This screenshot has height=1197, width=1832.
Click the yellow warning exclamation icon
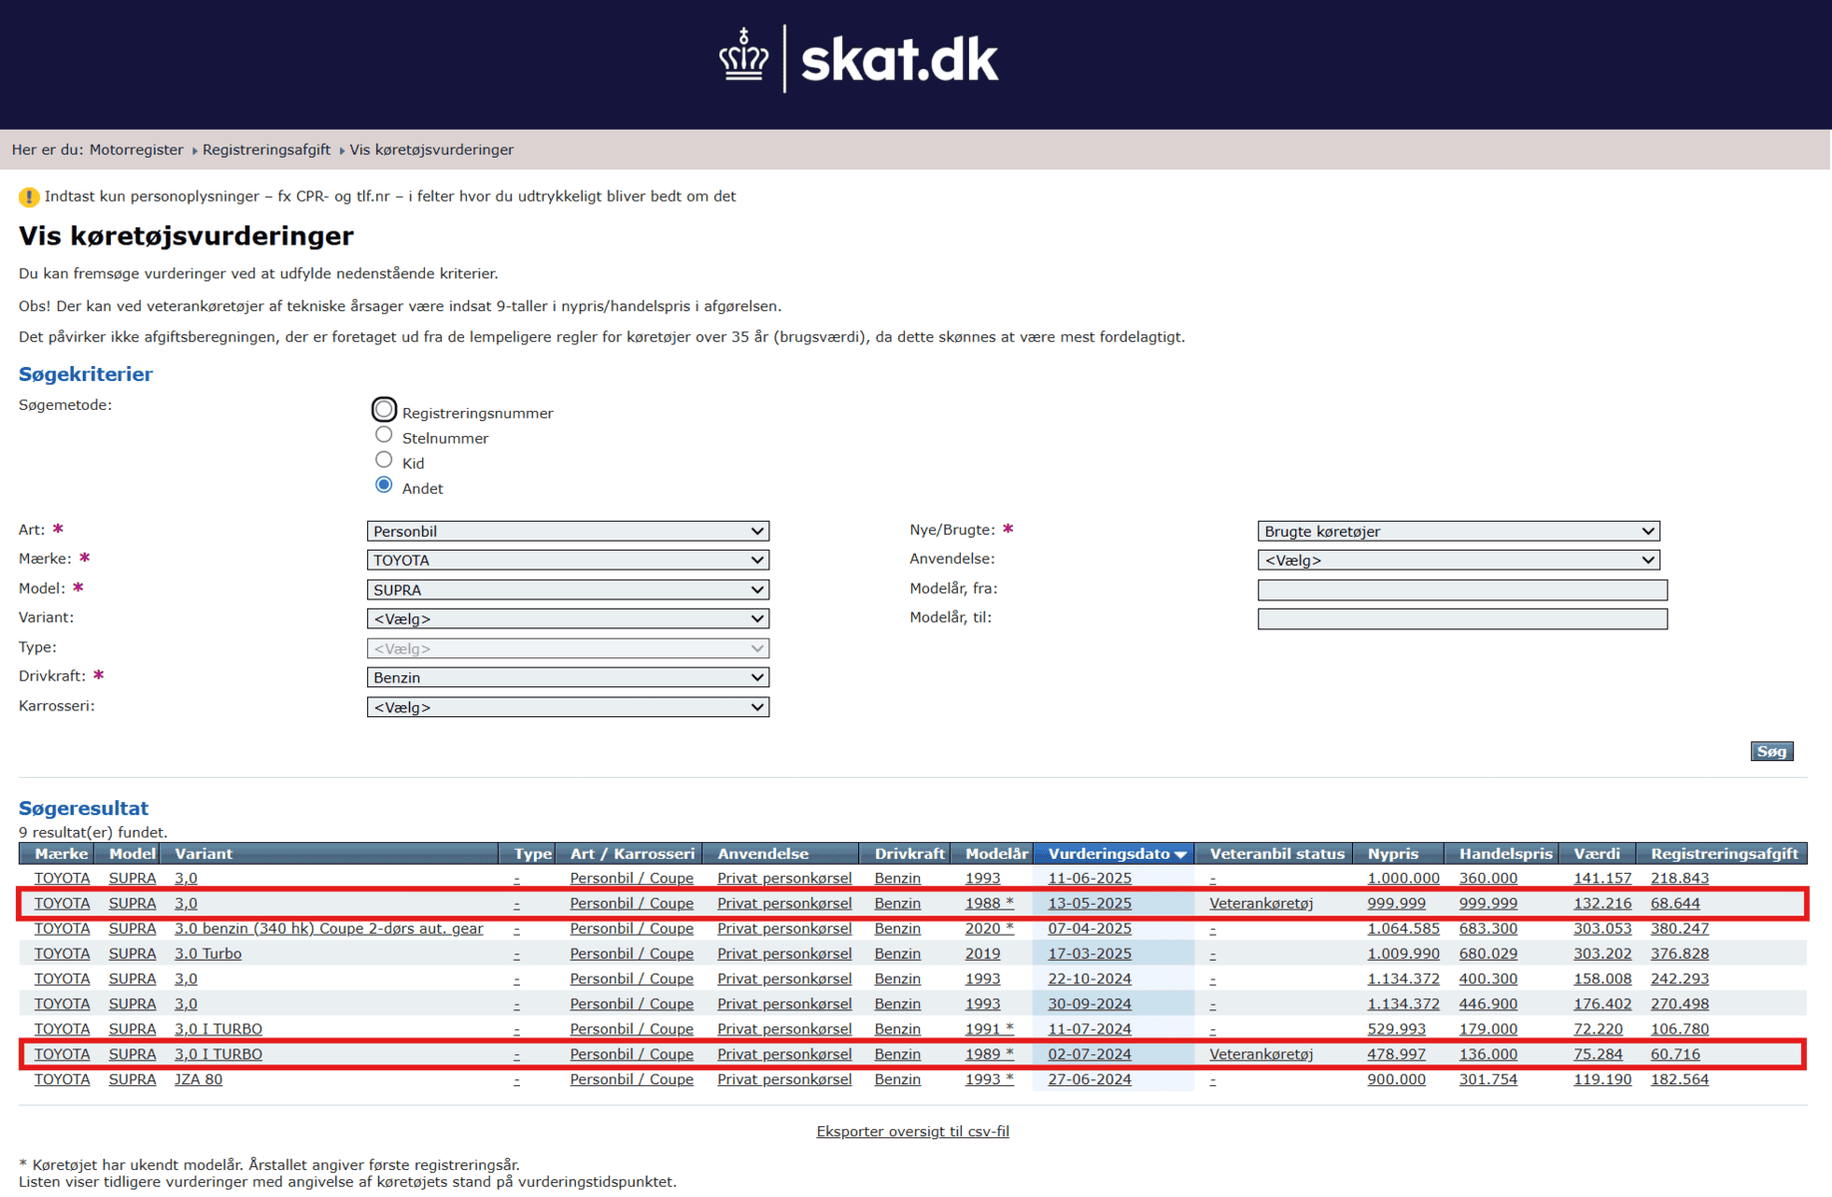29,197
